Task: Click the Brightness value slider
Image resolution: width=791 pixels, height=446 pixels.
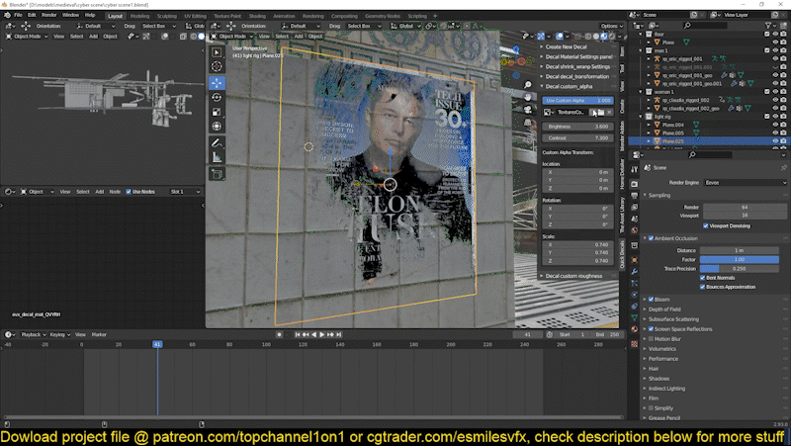Action: tap(578, 127)
